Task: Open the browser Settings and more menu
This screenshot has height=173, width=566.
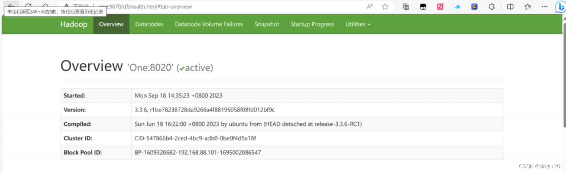Action: [x=545, y=6]
